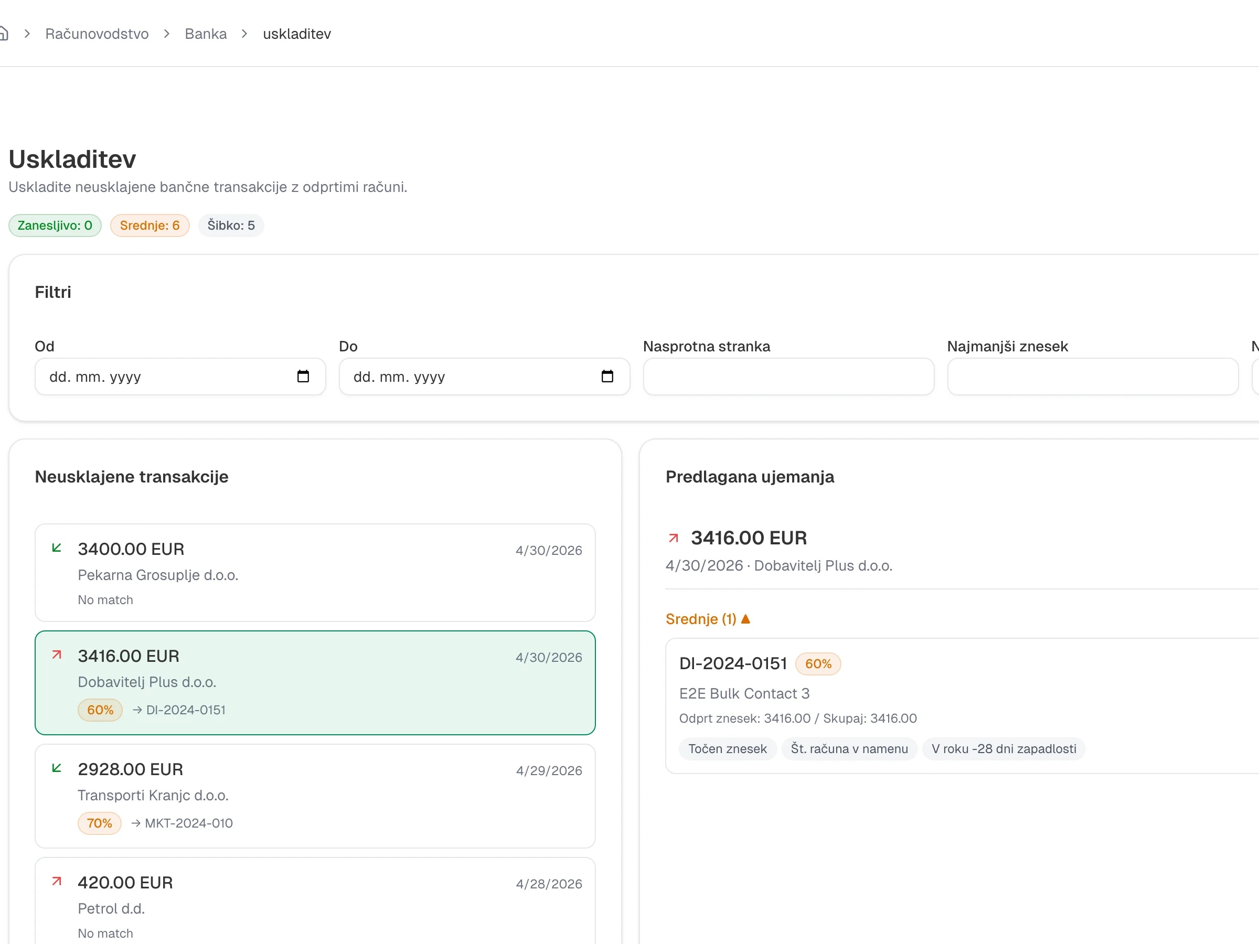Click the Srednje: 6 badge

150,226
